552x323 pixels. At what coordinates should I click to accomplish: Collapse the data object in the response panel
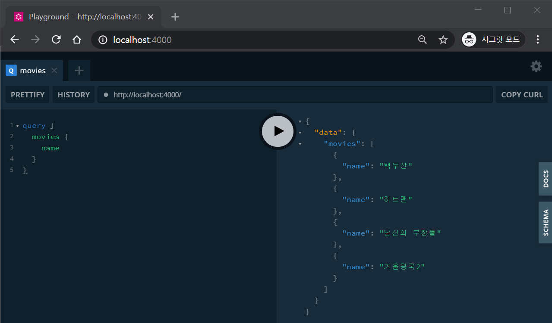[x=300, y=132]
